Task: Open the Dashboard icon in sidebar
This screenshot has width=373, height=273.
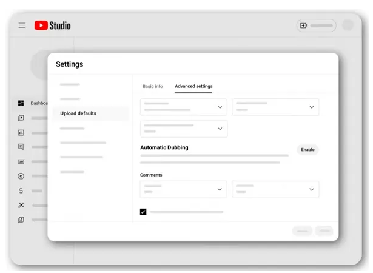Action: click(21, 103)
